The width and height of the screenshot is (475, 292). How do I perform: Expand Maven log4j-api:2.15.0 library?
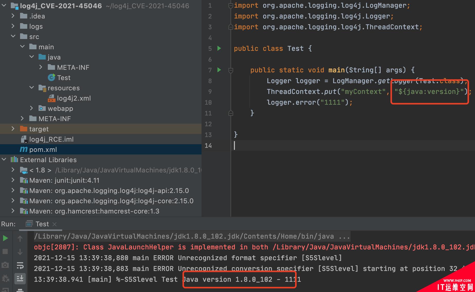tap(13, 190)
